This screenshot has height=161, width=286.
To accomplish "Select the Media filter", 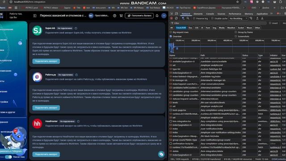I will [x=222, y=28].
